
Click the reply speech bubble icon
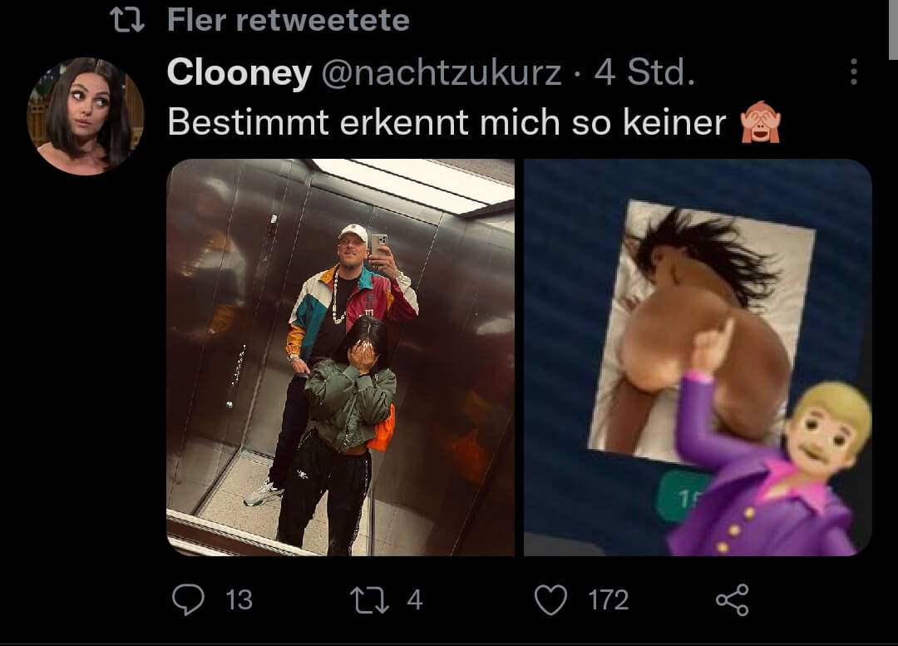click(188, 599)
